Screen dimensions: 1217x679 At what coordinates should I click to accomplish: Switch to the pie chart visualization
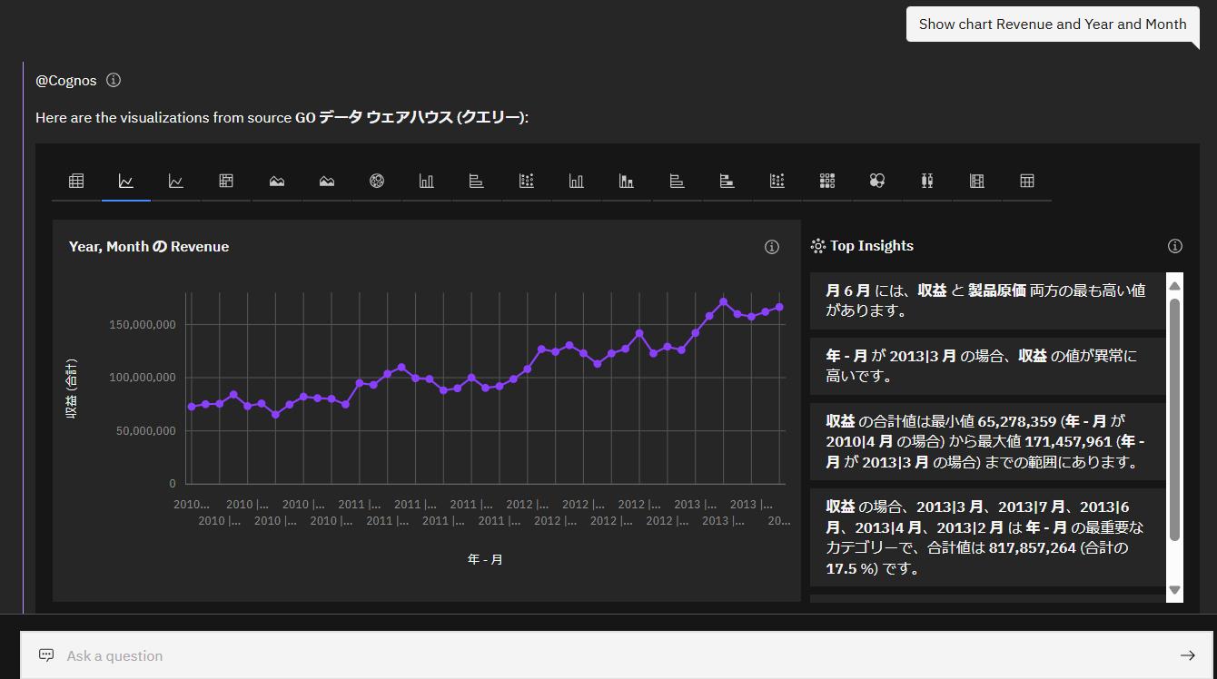pyautogui.click(x=376, y=181)
